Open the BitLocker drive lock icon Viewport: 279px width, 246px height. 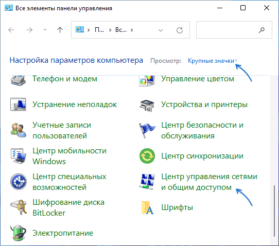point(19,207)
